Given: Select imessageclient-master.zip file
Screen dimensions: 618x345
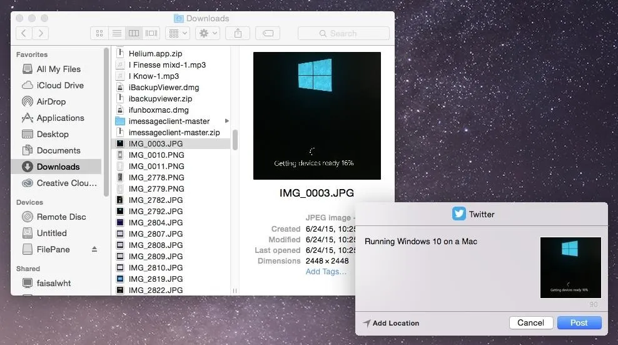Looking at the screenshot, I should pyautogui.click(x=172, y=132).
